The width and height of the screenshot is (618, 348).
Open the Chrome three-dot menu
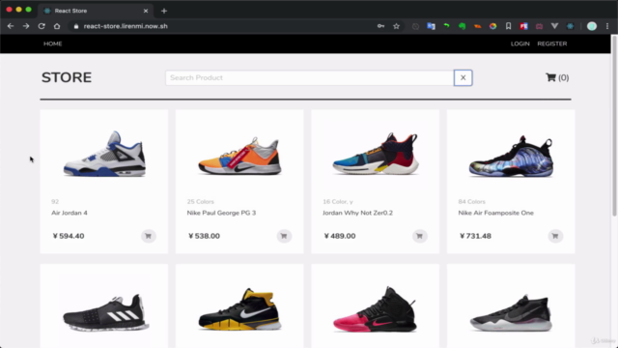point(607,26)
